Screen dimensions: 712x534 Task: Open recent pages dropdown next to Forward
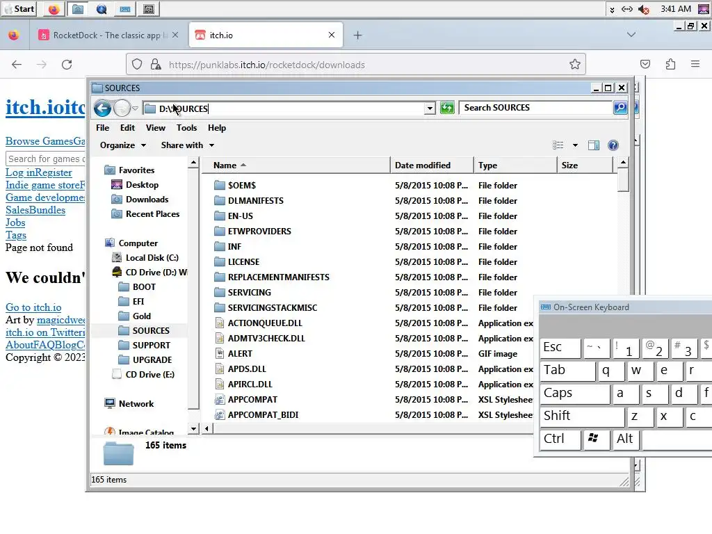[x=136, y=108]
